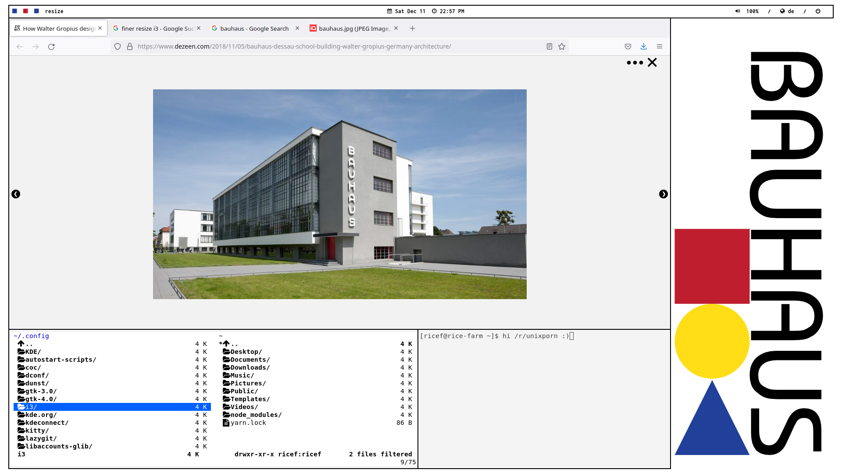
Task: Open the Downloads/ folder entry
Action: tap(250, 367)
